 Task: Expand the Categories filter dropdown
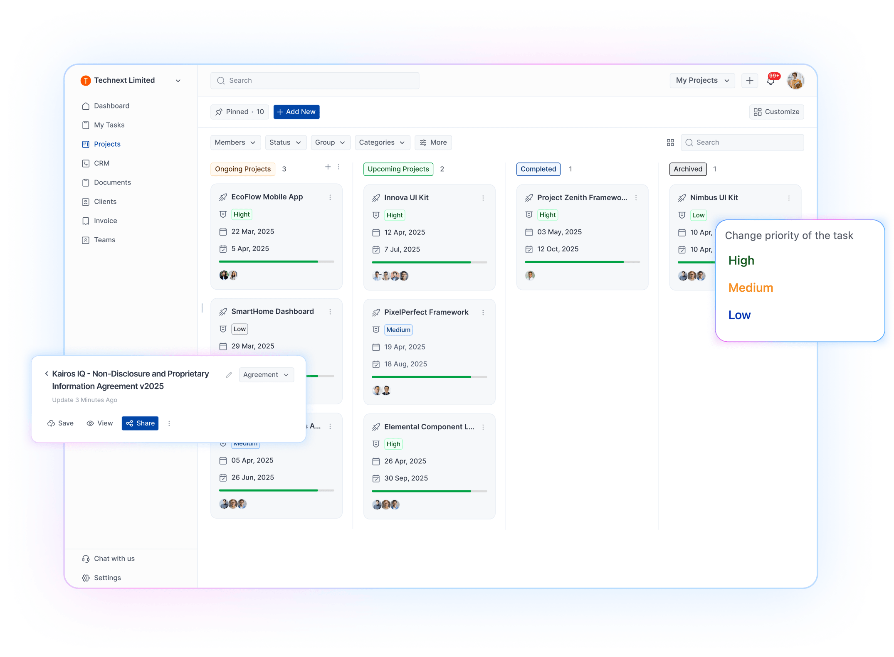pyautogui.click(x=382, y=143)
